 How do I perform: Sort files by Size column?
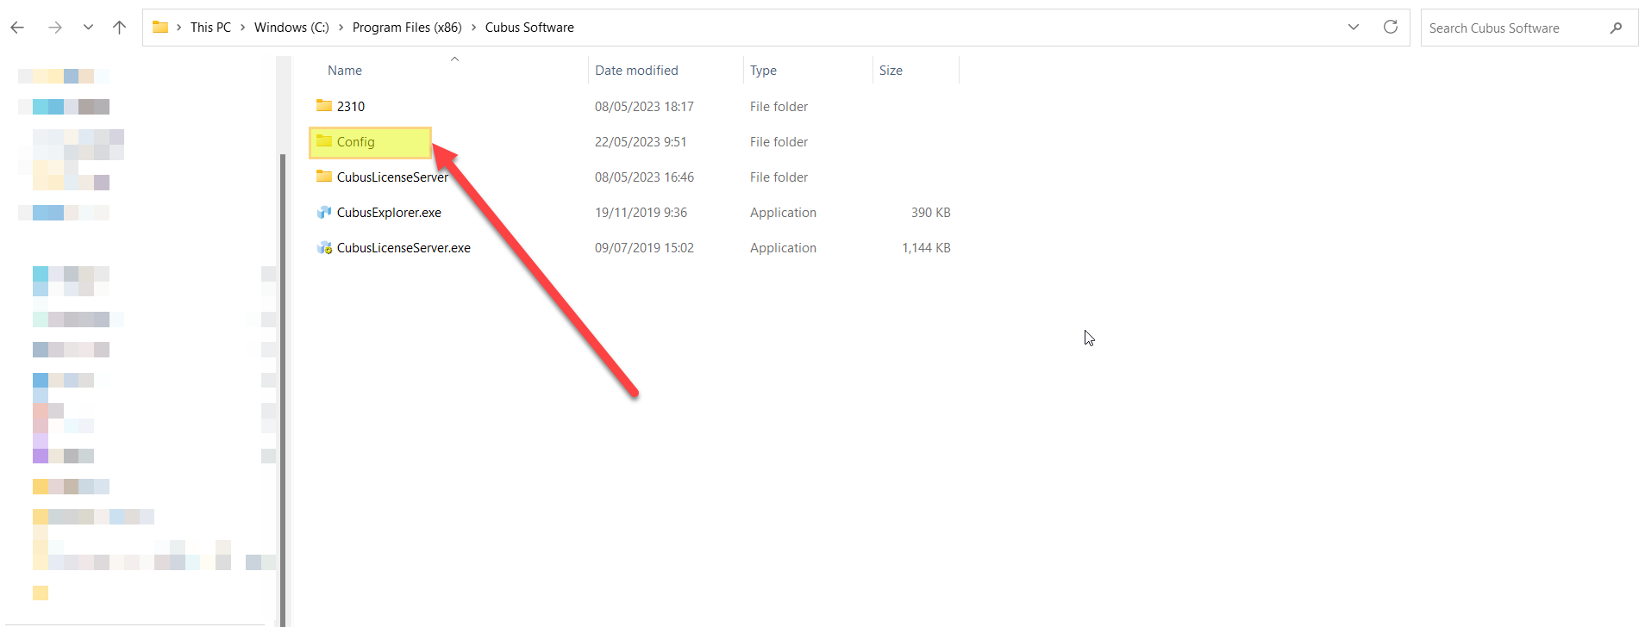coord(891,71)
